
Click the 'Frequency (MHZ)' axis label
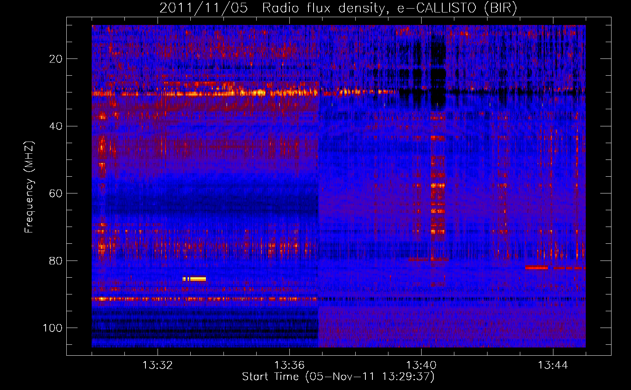(x=29, y=187)
